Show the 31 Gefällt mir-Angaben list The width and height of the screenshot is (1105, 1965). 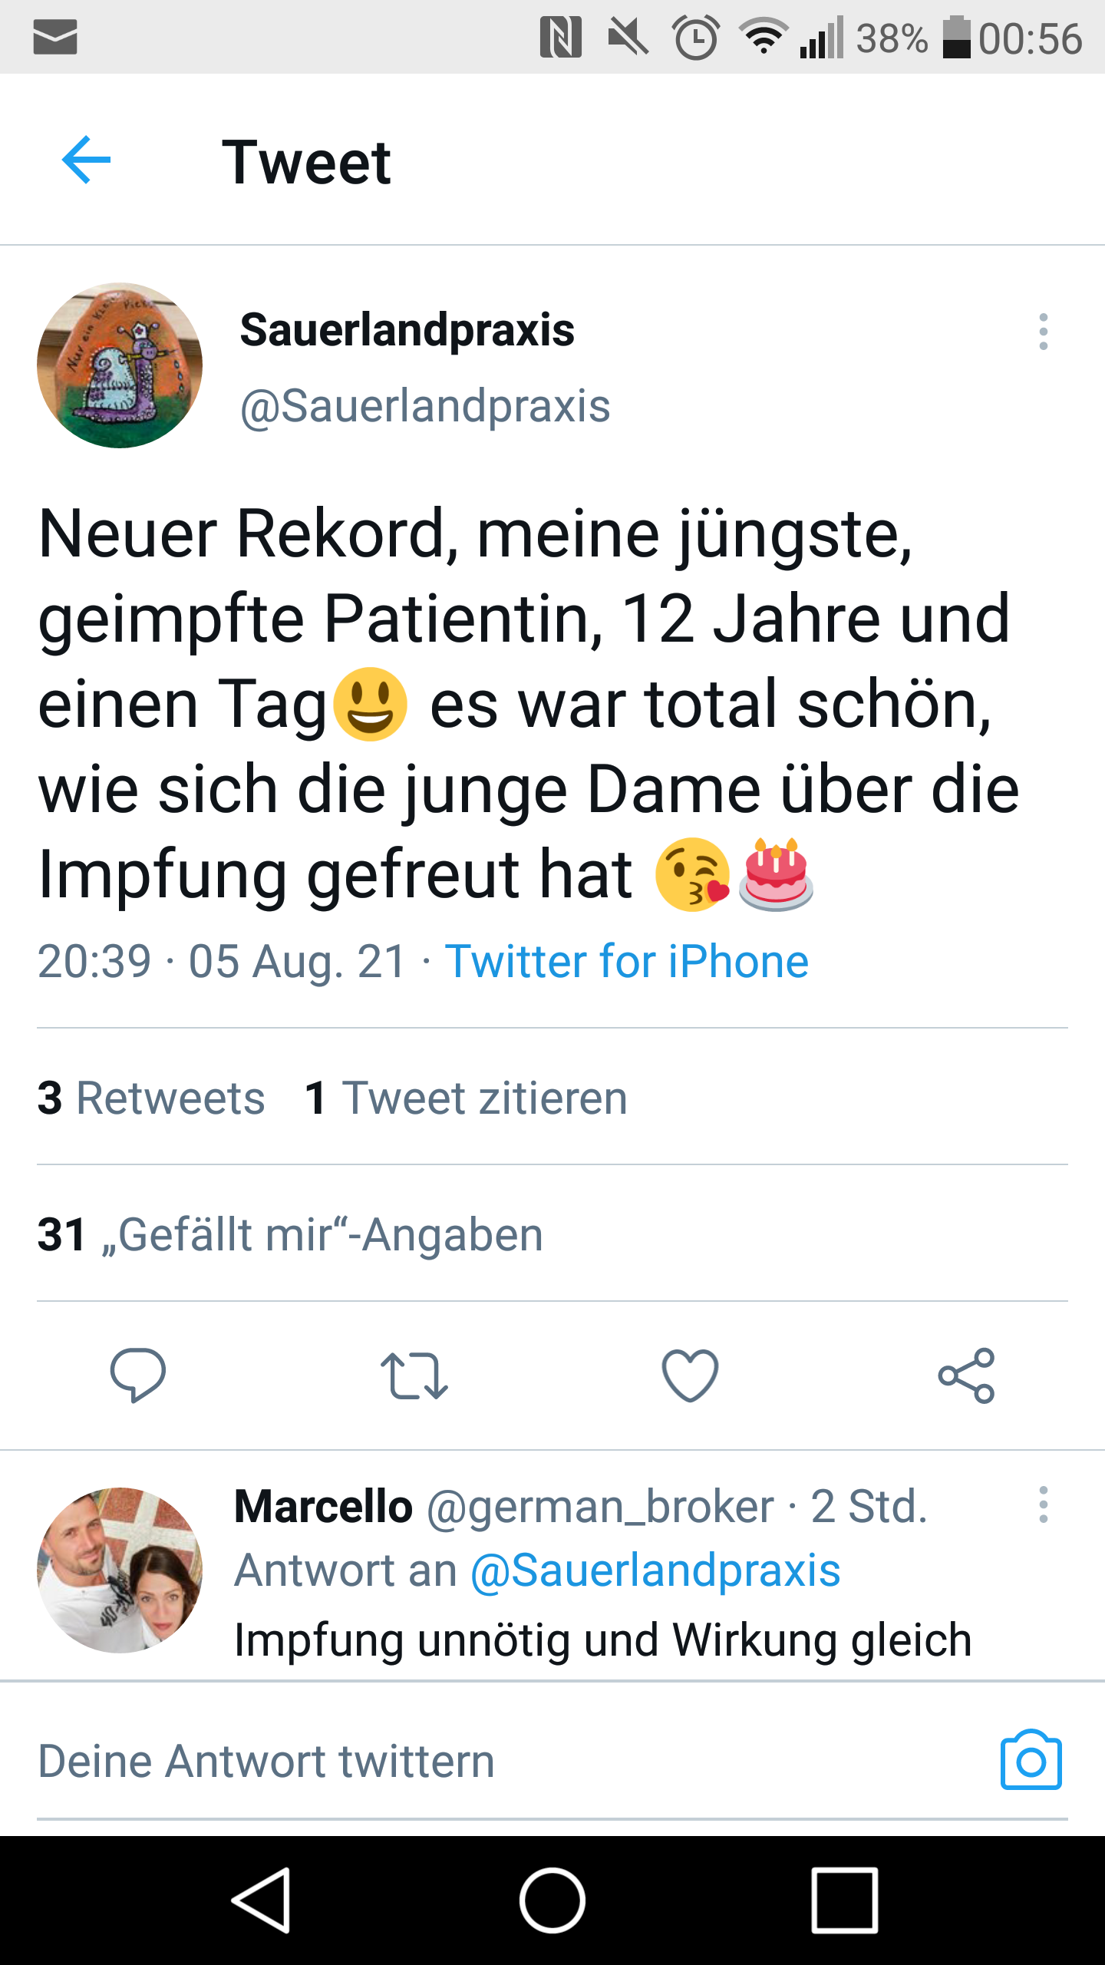point(290,1234)
